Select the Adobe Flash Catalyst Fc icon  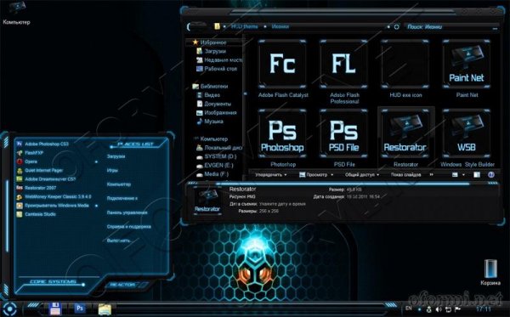[x=283, y=69]
